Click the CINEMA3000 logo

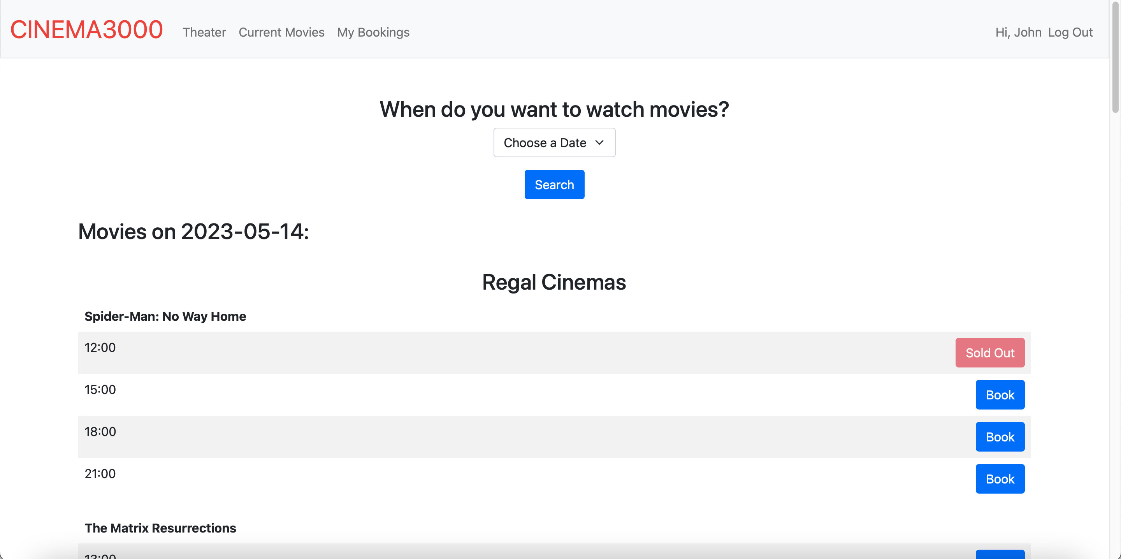[x=86, y=30]
